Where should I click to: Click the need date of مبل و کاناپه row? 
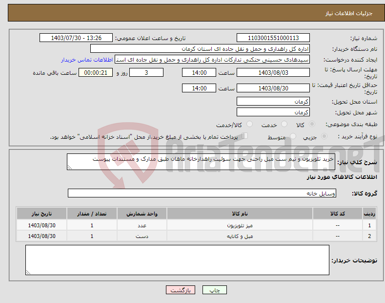(42, 236)
